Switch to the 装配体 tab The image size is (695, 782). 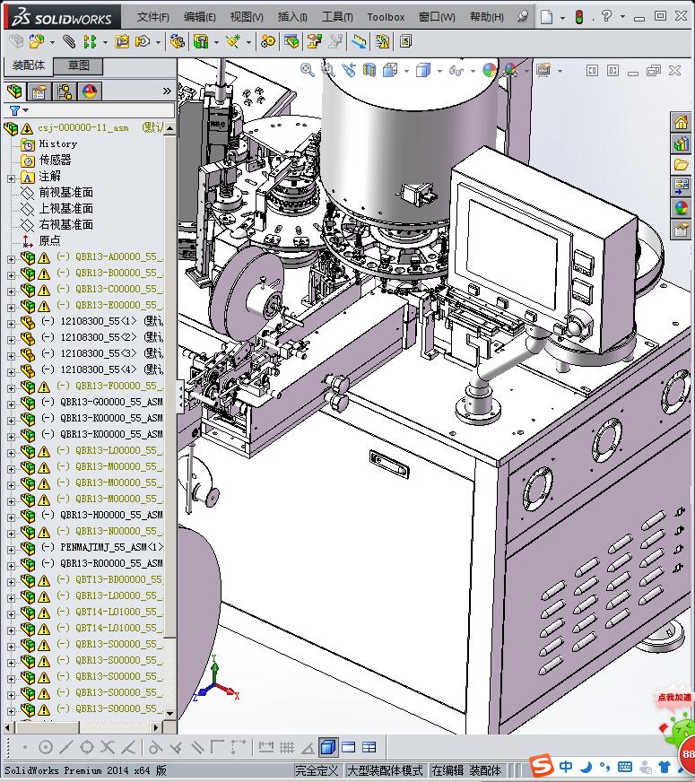(x=29, y=65)
